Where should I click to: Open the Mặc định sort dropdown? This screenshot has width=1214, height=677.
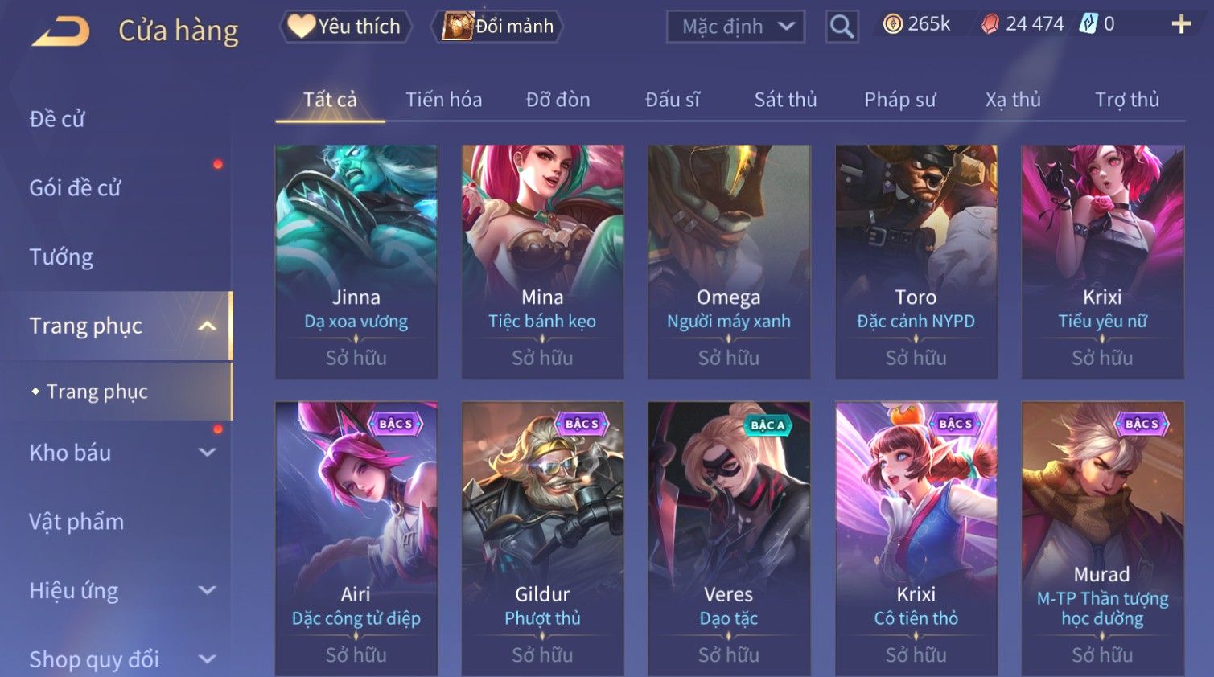735,27
